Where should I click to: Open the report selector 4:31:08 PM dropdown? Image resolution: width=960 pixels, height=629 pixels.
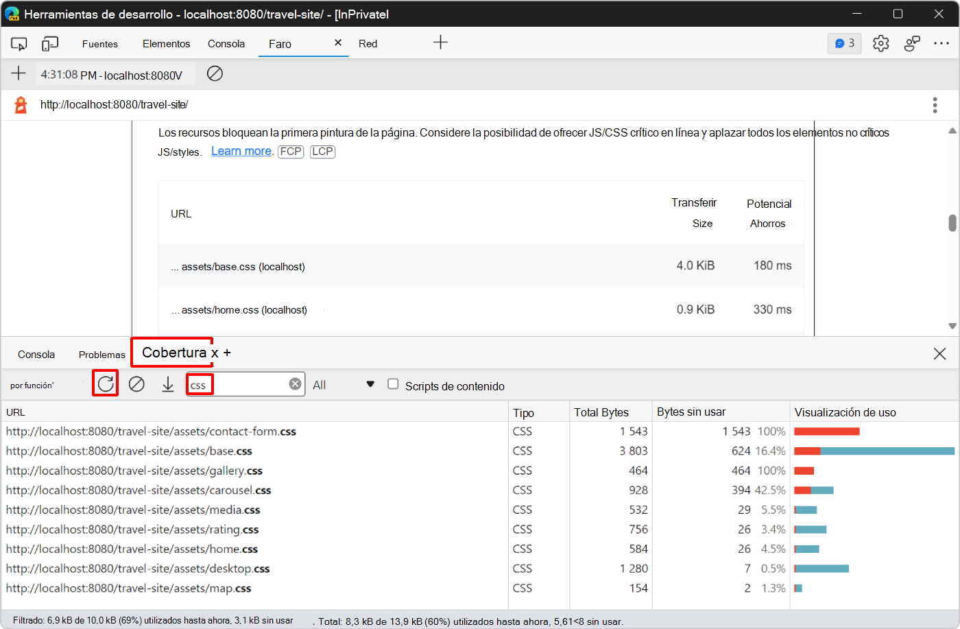pos(115,74)
